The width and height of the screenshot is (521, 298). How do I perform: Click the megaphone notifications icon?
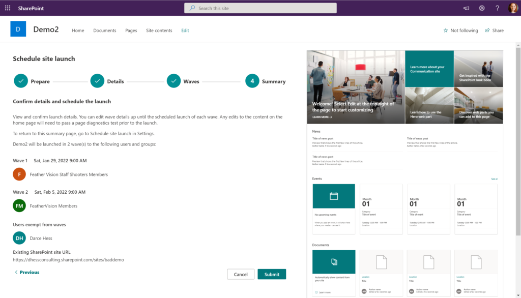[467, 8]
